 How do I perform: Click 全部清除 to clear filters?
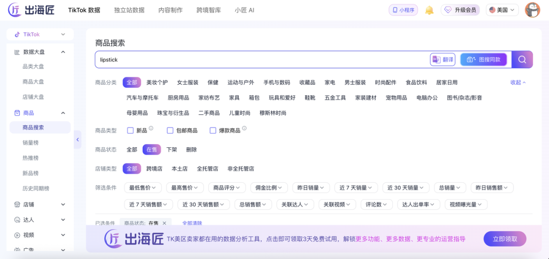pyautogui.click(x=192, y=223)
